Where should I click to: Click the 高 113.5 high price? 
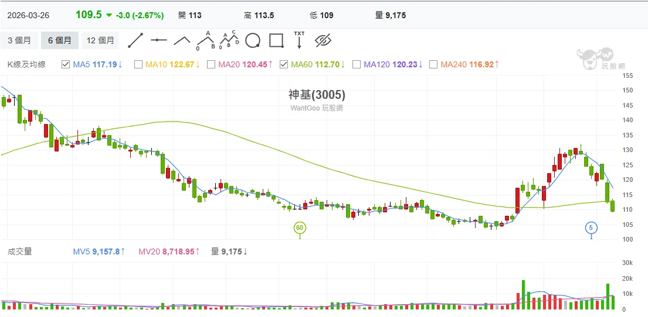[259, 15]
